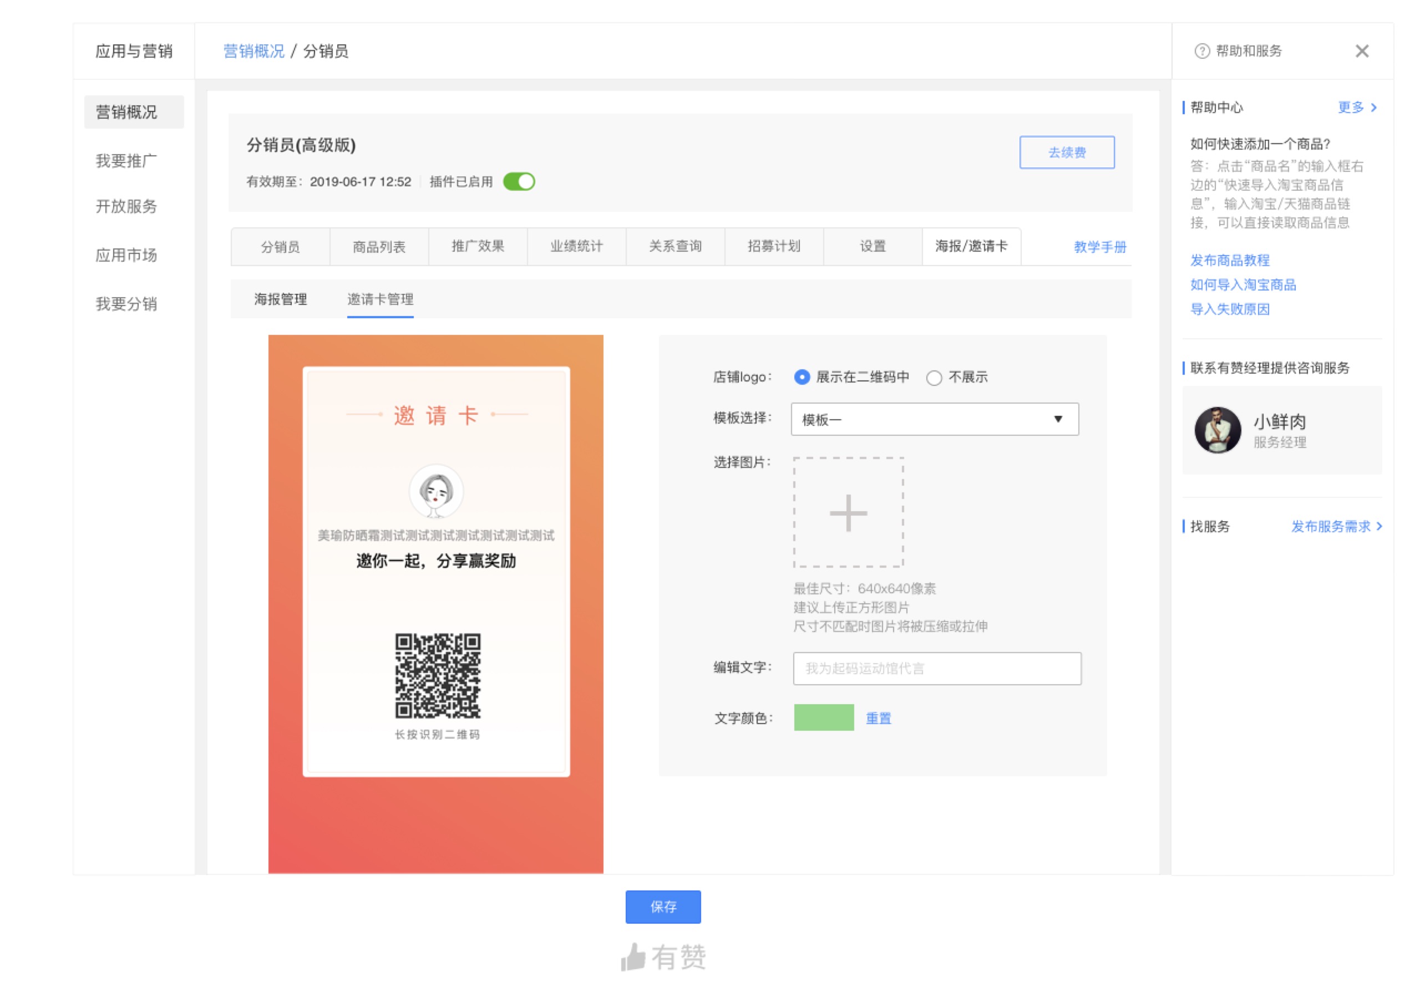Select 不展示 radio option
The width and height of the screenshot is (1420, 998).
(x=934, y=377)
